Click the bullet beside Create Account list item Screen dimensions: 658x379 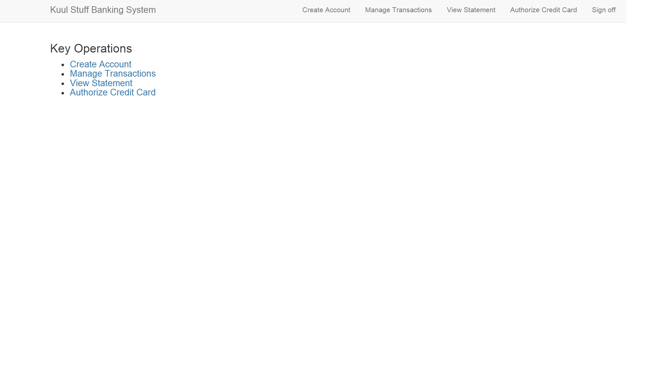[63, 65]
